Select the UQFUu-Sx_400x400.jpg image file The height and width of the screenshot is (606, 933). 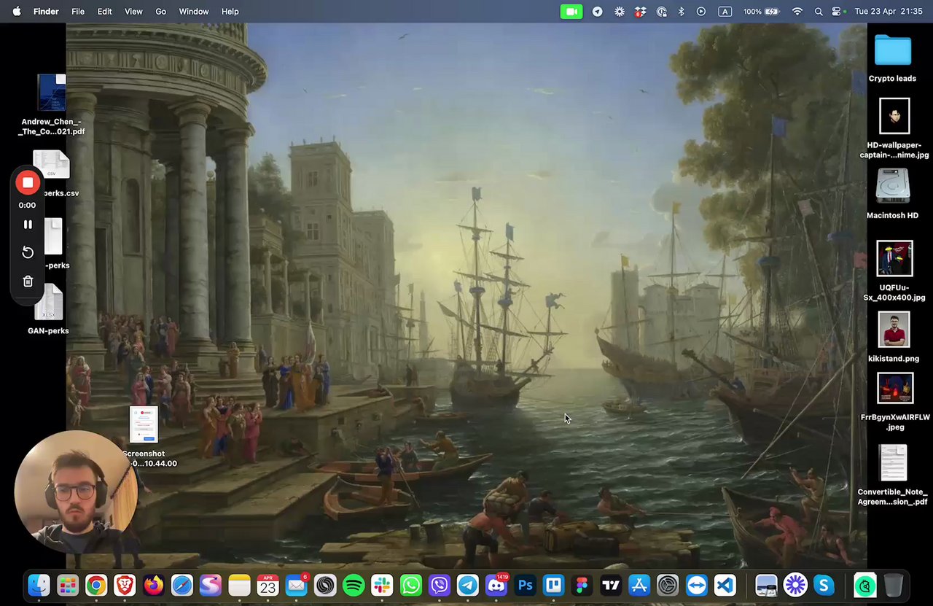[x=894, y=258]
